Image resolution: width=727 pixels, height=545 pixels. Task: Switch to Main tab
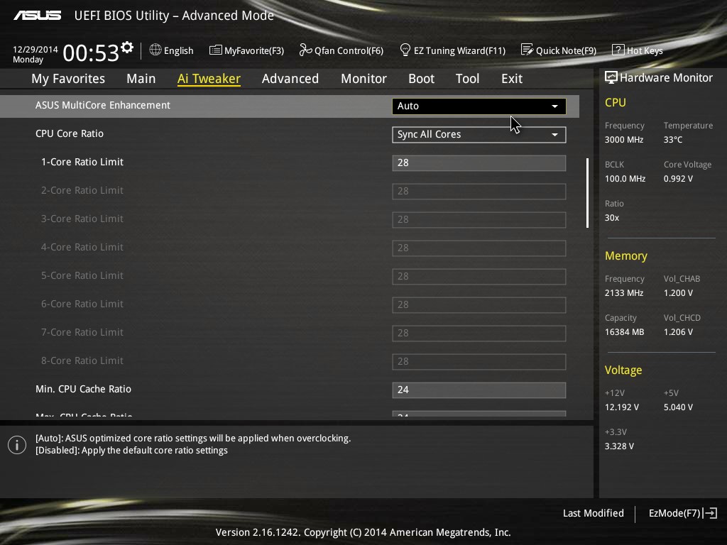(141, 79)
